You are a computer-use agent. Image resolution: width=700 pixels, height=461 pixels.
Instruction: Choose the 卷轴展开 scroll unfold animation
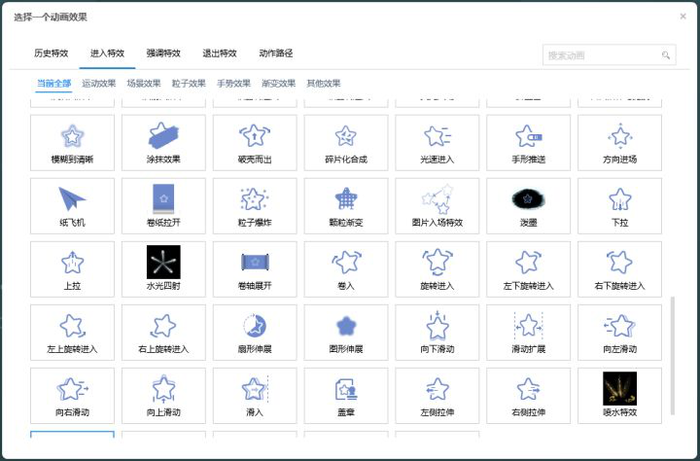tap(255, 269)
